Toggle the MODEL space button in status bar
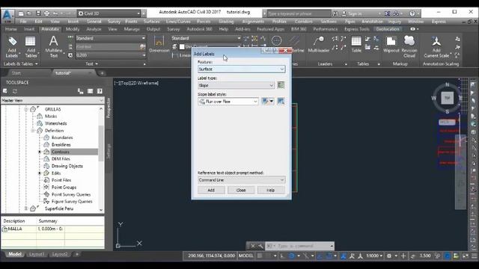This screenshot has width=479, height=269. (246, 256)
